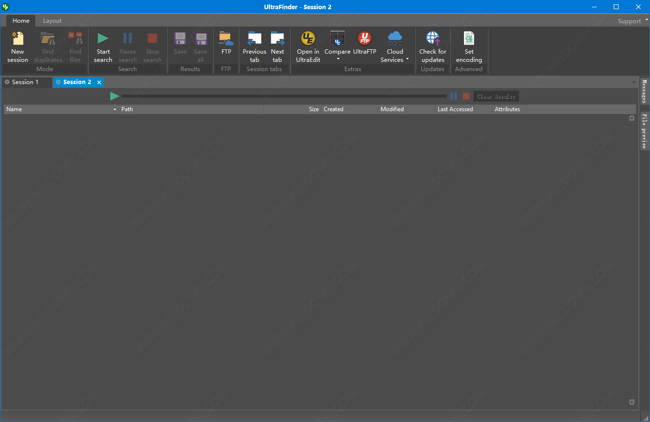Sort by the Size column
This screenshot has height=422, width=650.
pos(293,109)
